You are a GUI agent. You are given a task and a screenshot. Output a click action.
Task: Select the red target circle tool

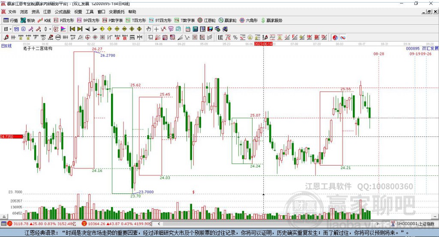pos(87,37)
